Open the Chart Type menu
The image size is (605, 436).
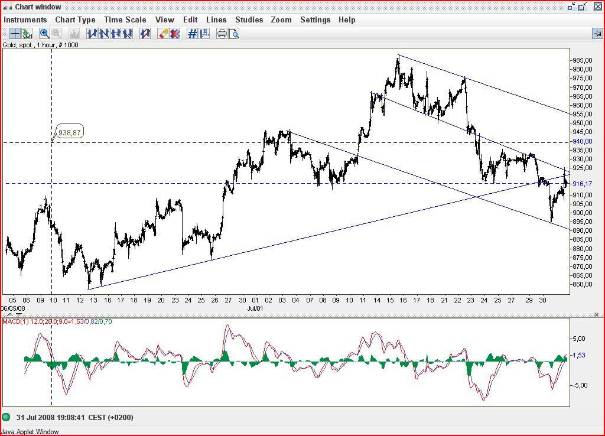[75, 19]
